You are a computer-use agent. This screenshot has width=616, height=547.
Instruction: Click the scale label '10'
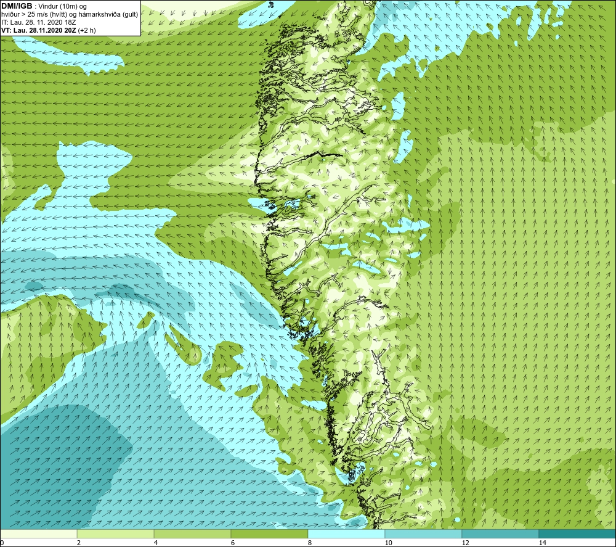[x=388, y=543]
